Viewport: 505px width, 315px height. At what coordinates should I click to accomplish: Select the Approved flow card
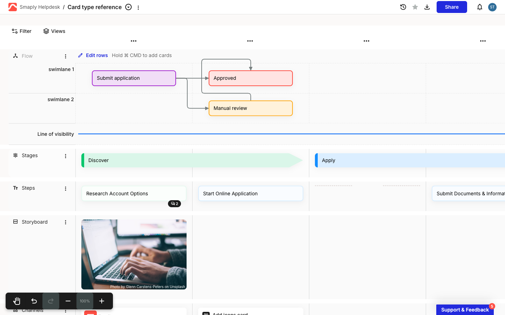tap(251, 78)
